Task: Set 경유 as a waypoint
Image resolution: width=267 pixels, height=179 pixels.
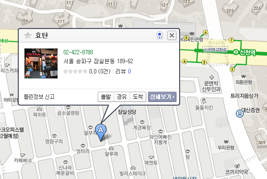Action: [x=122, y=97]
